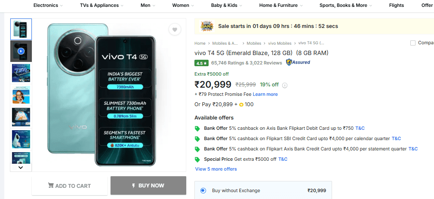The width and height of the screenshot is (434, 199).
Task: Click the Flipkart Assured badge
Action: pyautogui.click(x=298, y=62)
